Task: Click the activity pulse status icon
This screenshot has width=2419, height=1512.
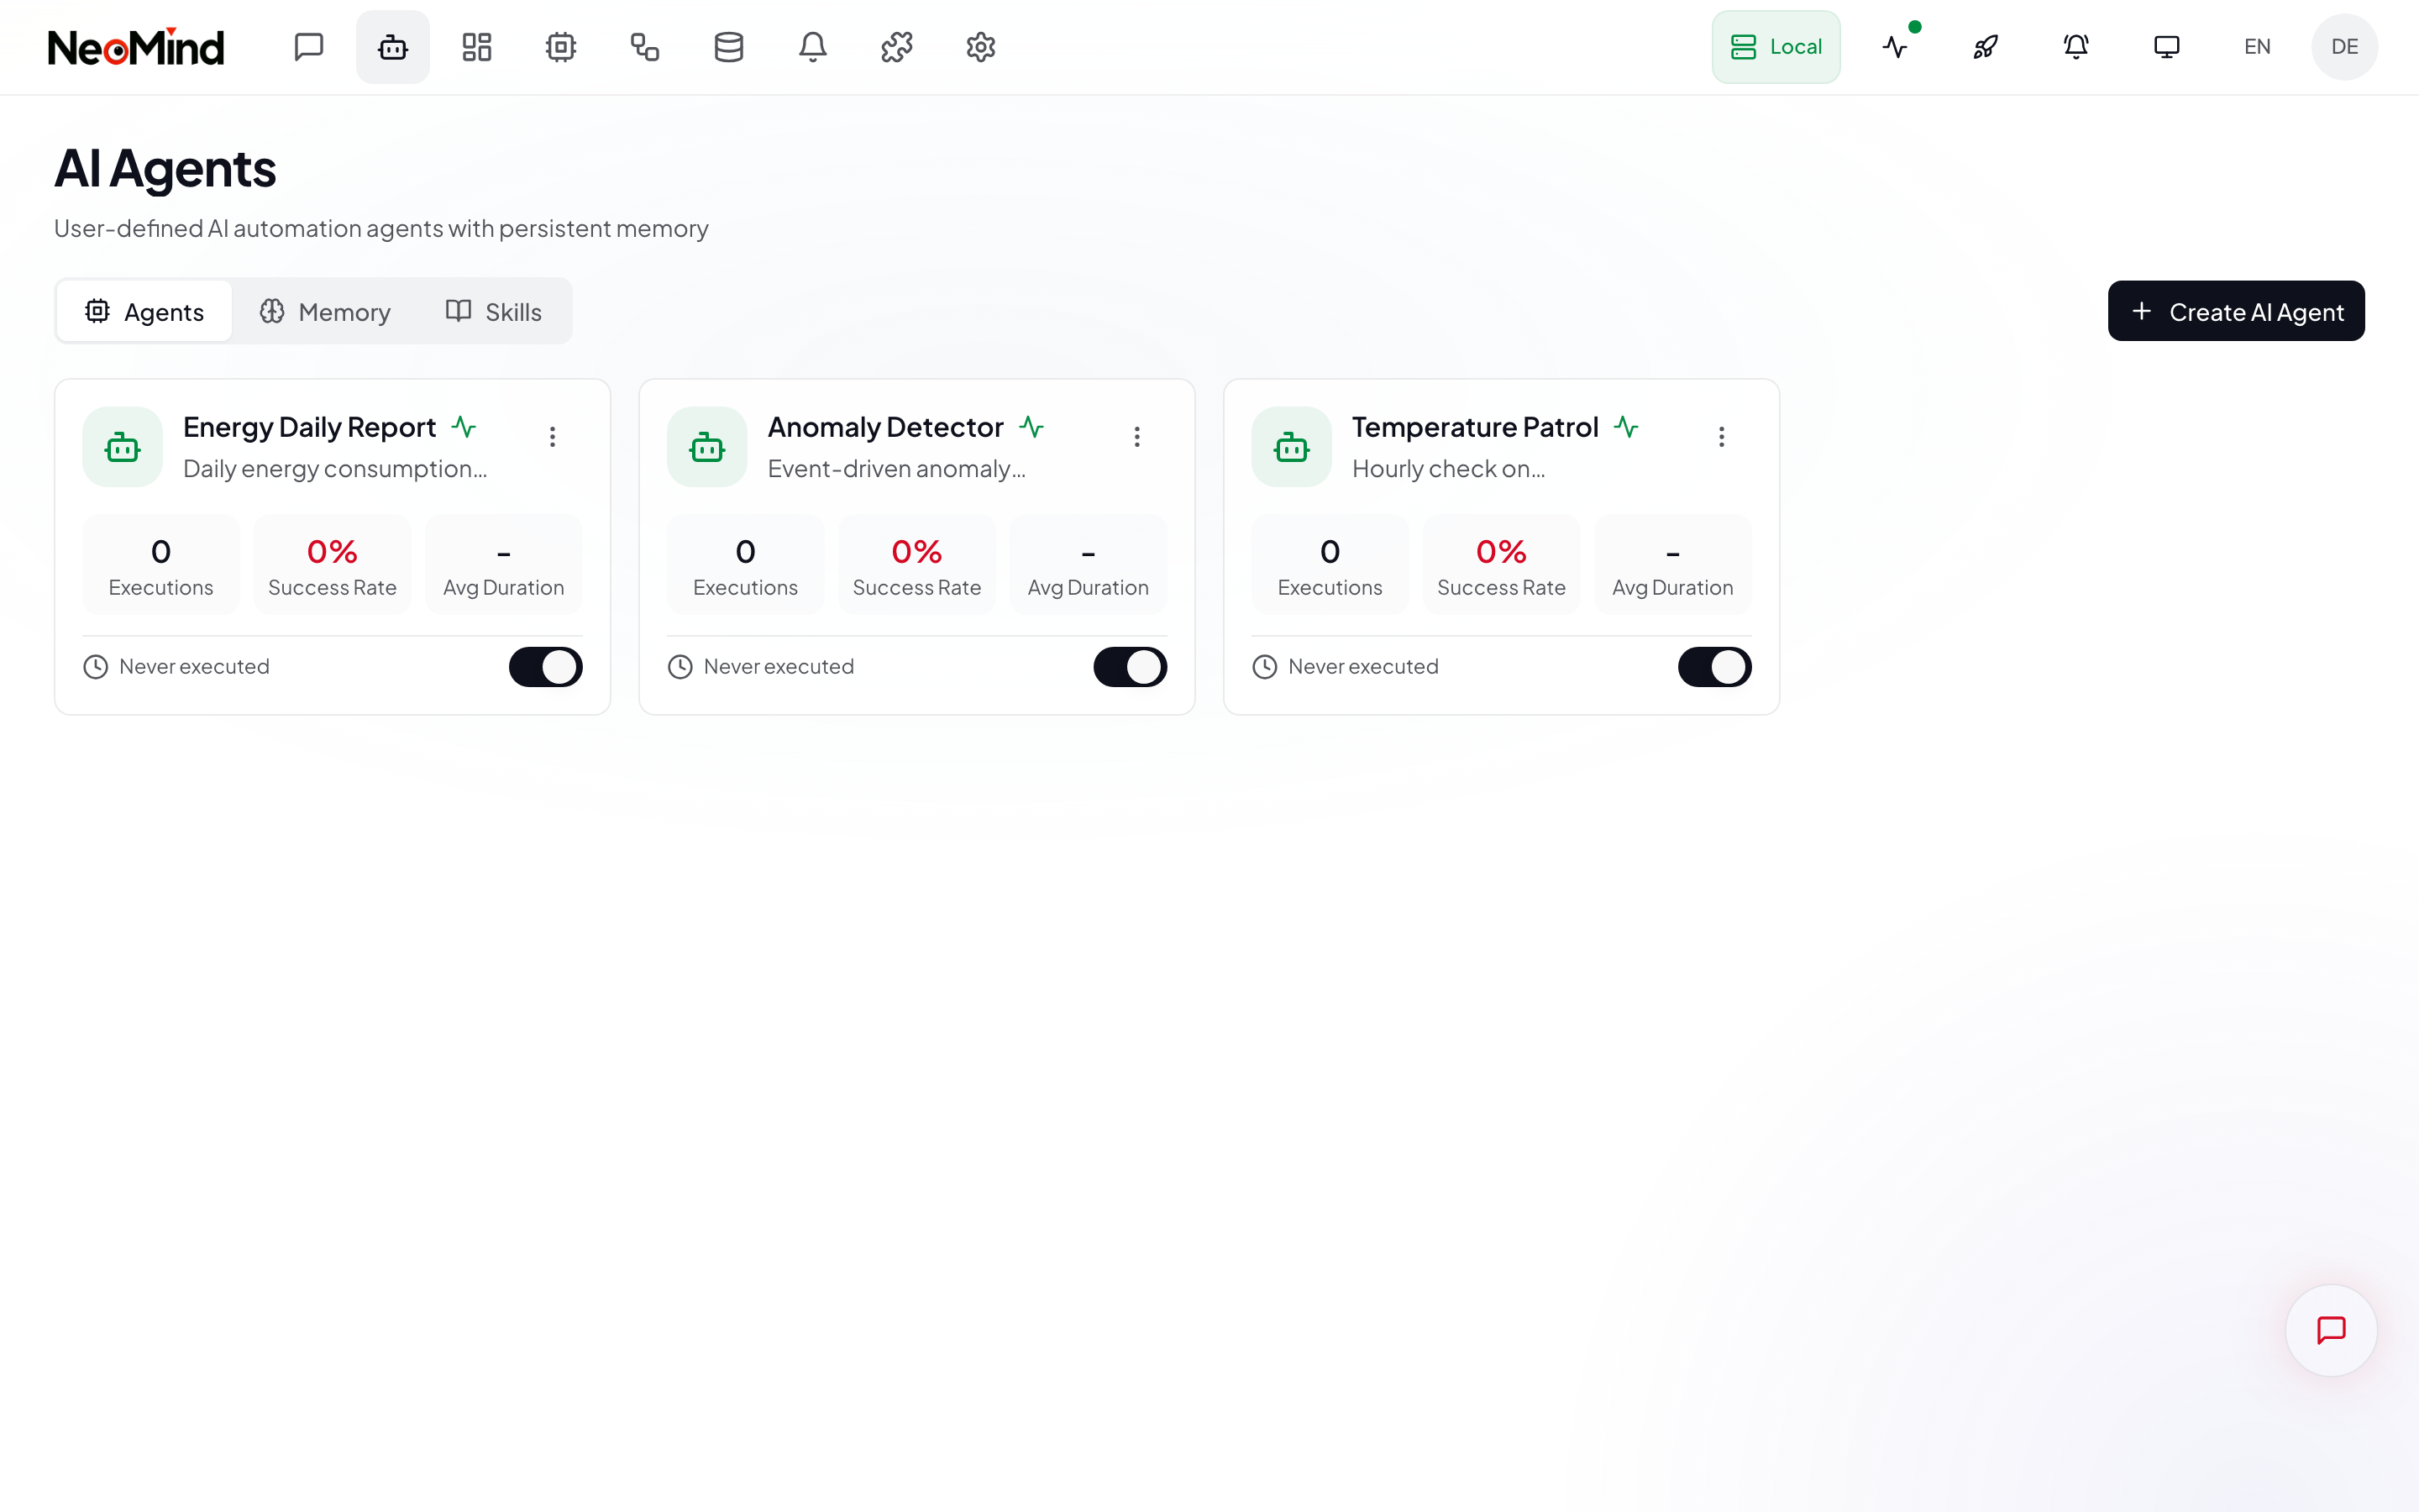Action: (x=1895, y=47)
